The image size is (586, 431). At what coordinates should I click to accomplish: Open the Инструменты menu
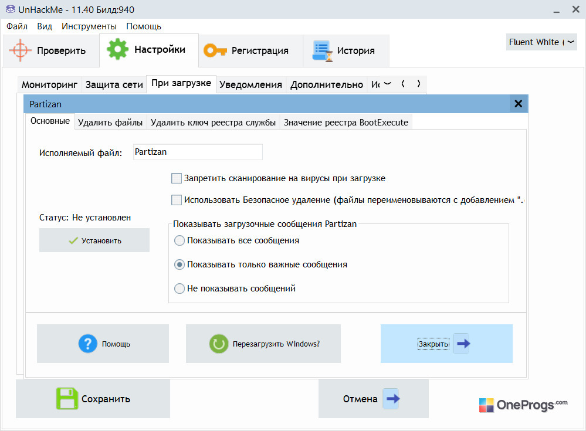[x=89, y=26]
